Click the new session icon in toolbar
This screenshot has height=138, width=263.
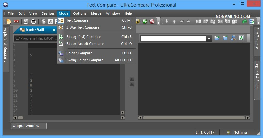point(9,21)
